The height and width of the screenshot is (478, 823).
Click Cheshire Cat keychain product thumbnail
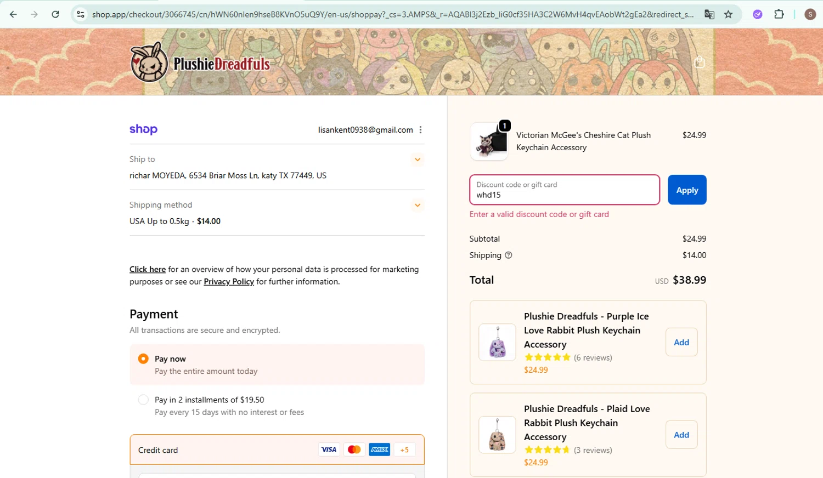(489, 141)
